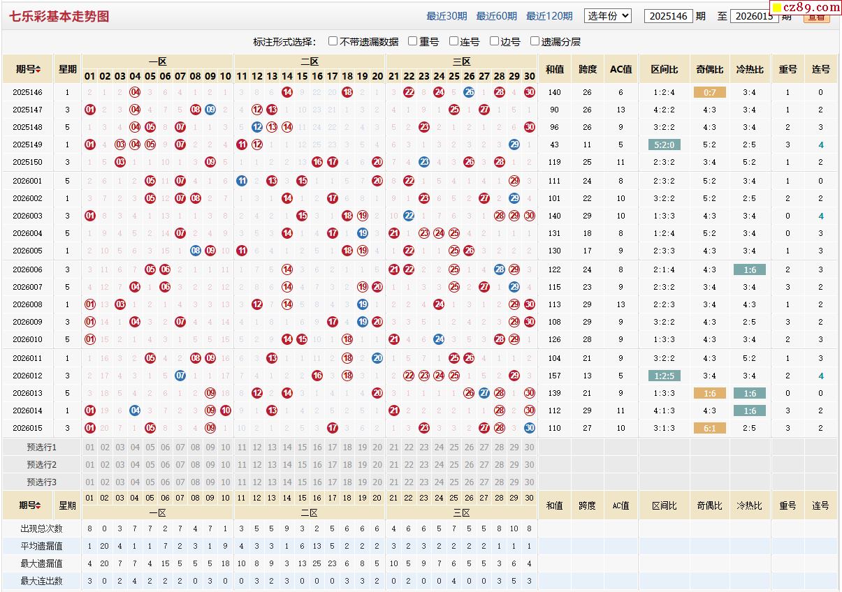
Task: Select number 15 in 预选行2
Action: [x=302, y=465]
